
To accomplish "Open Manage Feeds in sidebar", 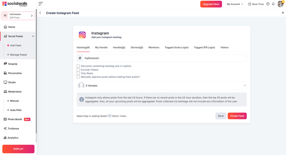I will coord(18,55).
